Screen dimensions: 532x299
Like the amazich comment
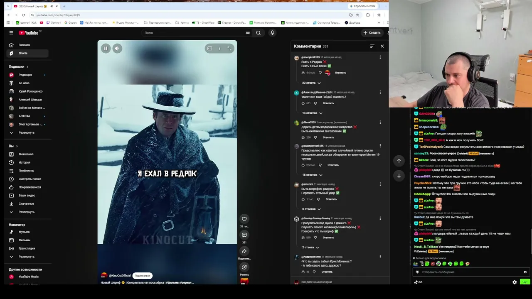point(303,199)
